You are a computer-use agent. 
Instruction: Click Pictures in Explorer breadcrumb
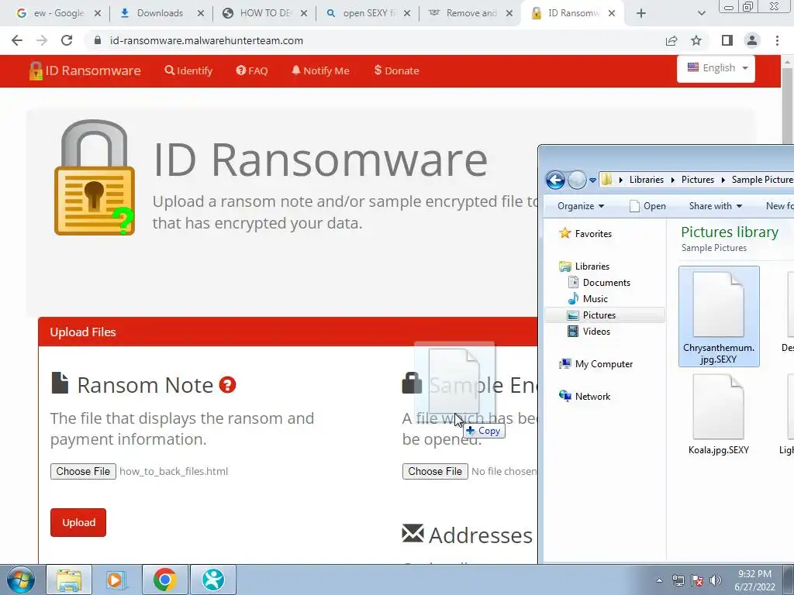point(697,180)
